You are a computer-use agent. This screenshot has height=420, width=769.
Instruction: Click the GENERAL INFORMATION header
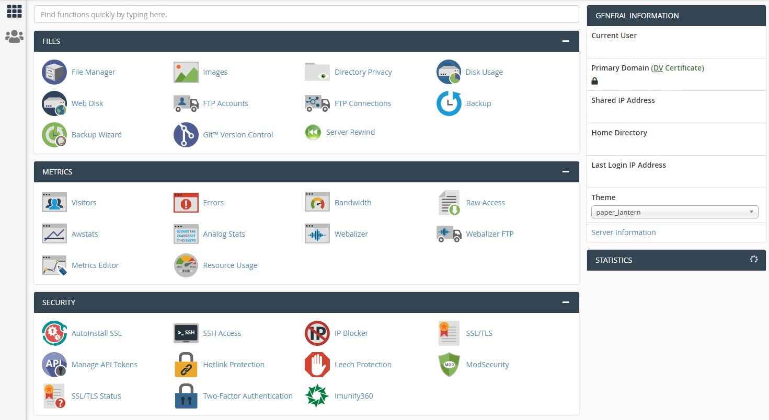(637, 16)
